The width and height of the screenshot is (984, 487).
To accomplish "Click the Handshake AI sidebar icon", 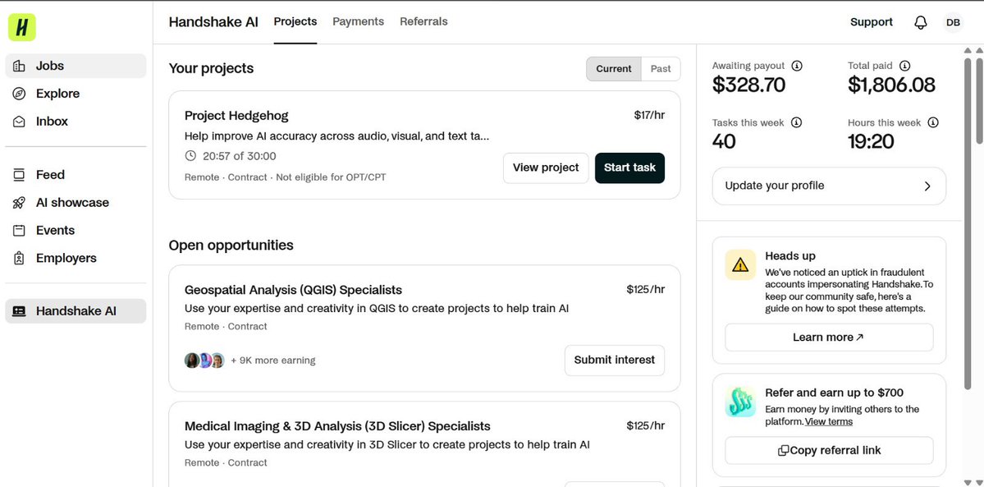I will (x=19, y=311).
